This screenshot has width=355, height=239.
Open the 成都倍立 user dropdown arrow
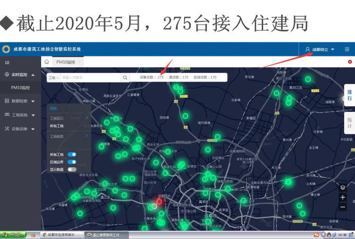(333, 49)
